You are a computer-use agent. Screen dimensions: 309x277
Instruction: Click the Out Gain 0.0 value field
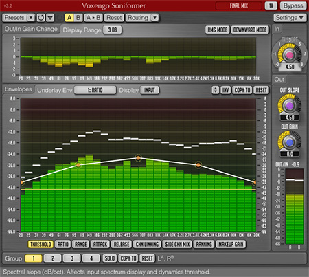click(290, 154)
